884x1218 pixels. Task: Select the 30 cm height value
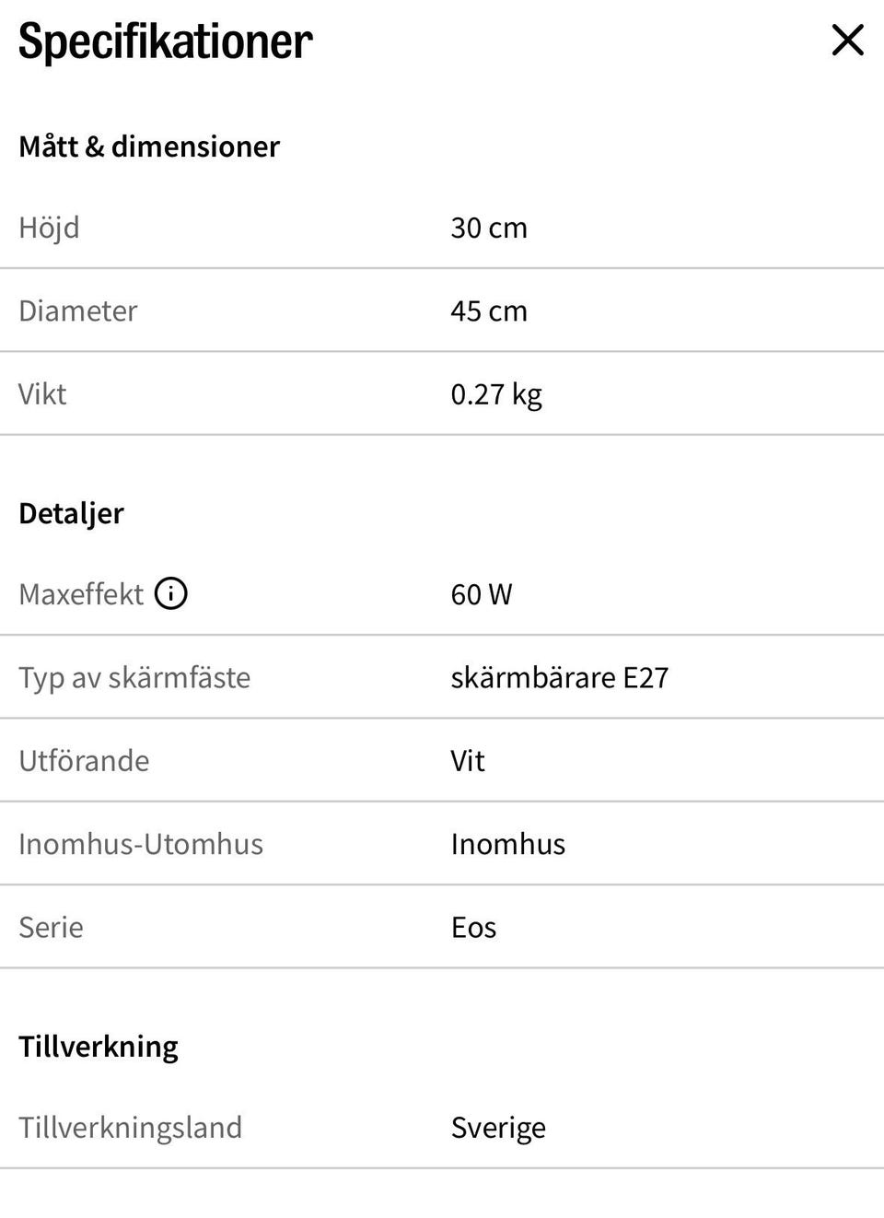tap(489, 228)
